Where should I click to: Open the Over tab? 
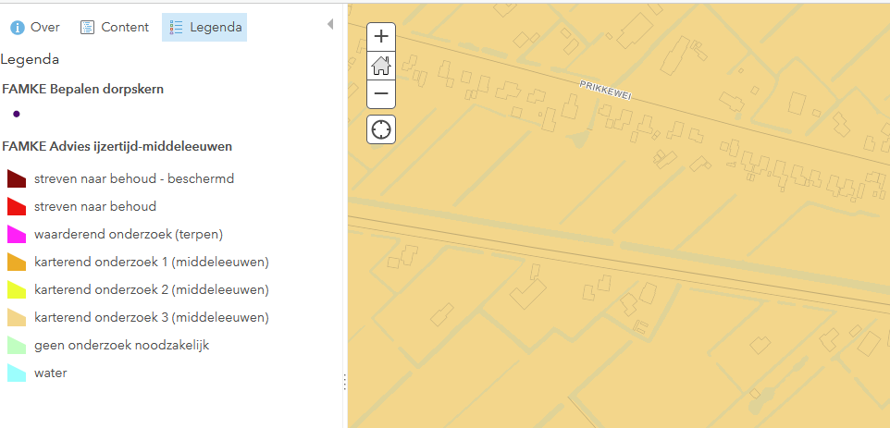click(35, 27)
